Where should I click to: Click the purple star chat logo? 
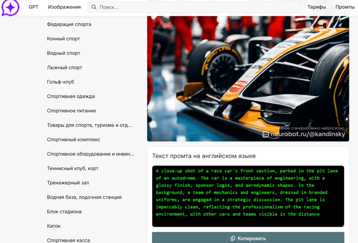10,8
